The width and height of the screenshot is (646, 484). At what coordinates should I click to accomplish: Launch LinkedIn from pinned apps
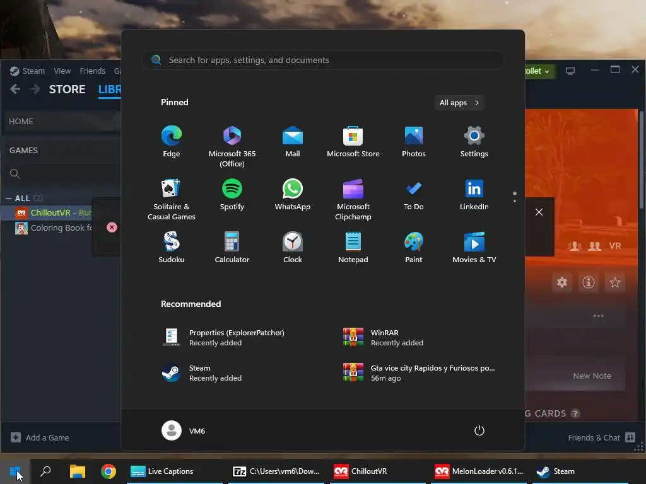pyautogui.click(x=474, y=195)
